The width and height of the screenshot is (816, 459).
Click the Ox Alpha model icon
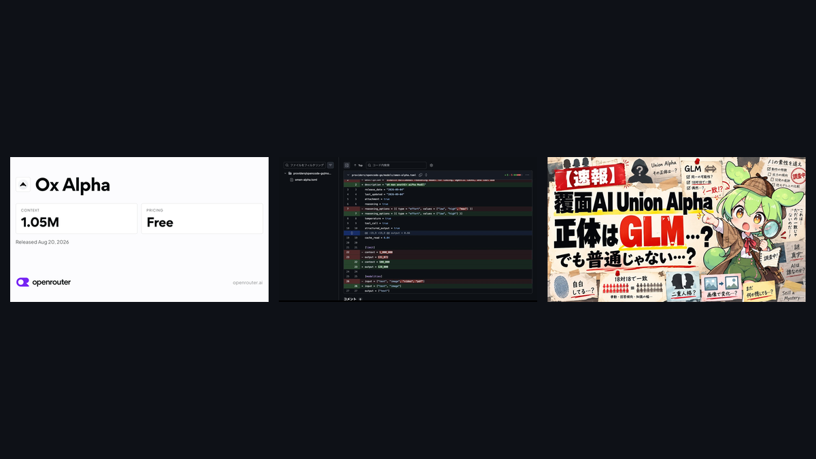click(x=23, y=184)
